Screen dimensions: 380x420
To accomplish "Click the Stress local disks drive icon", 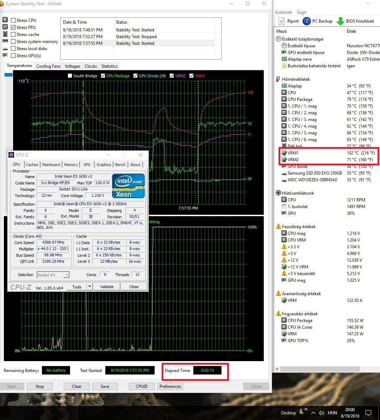I will pos(5,49).
